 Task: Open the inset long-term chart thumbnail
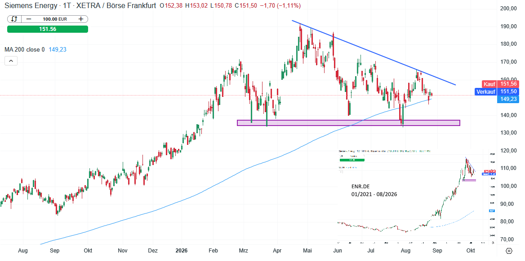[x=417, y=196]
